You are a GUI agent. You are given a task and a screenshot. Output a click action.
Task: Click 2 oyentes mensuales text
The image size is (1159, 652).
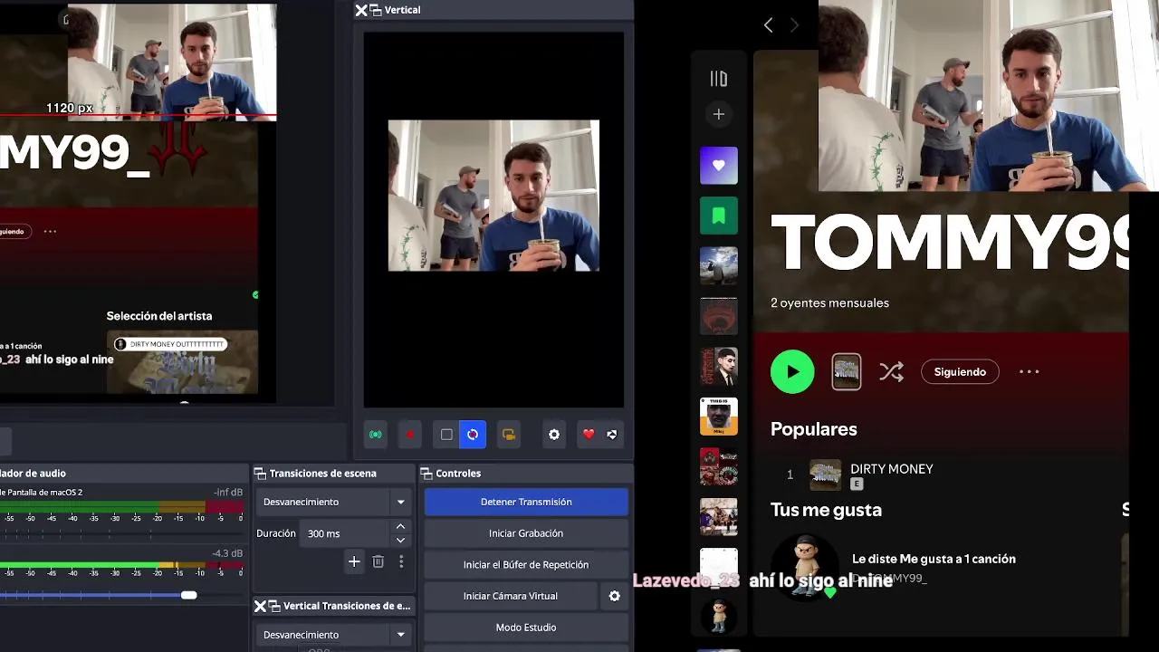coord(829,302)
